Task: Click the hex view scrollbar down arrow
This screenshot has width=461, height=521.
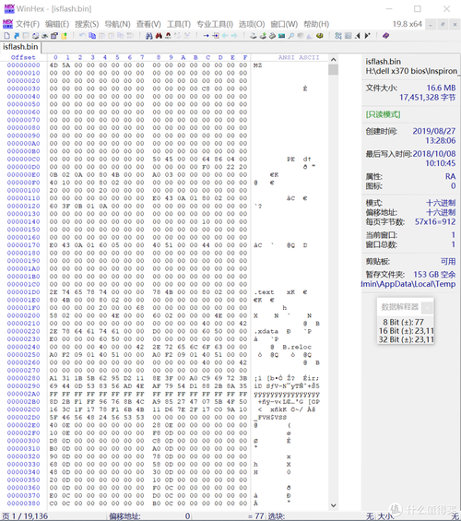Action: [334, 505]
